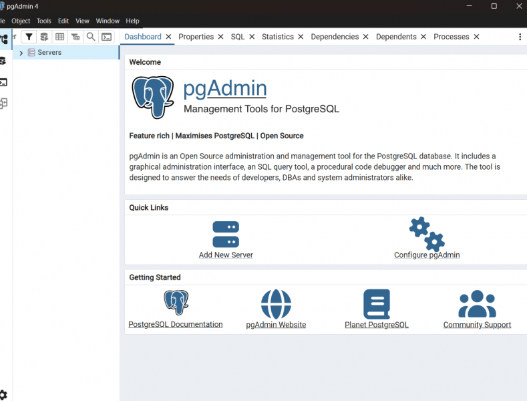Switch to the Dashboard tab

pos(143,37)
